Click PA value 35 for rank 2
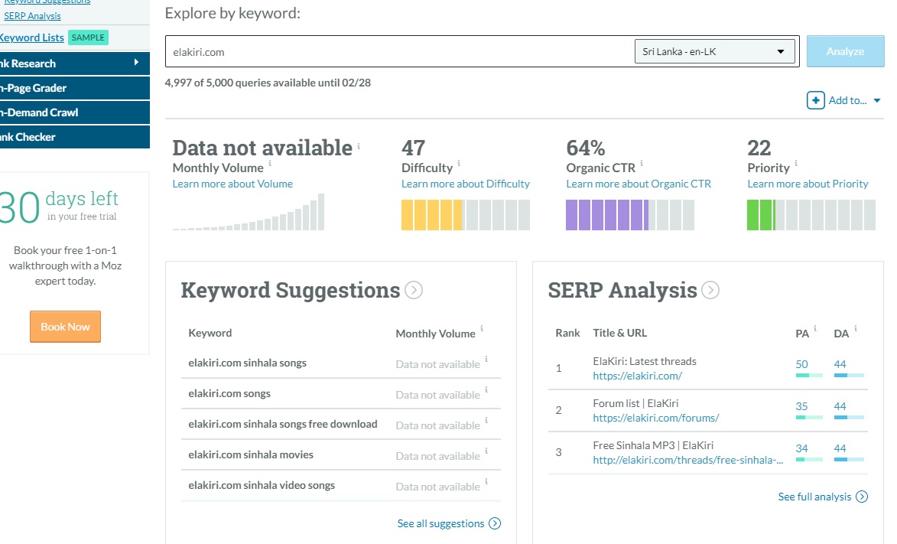This screenshot has width=897, height=544. pyautogui.click(x=802, y=406)
